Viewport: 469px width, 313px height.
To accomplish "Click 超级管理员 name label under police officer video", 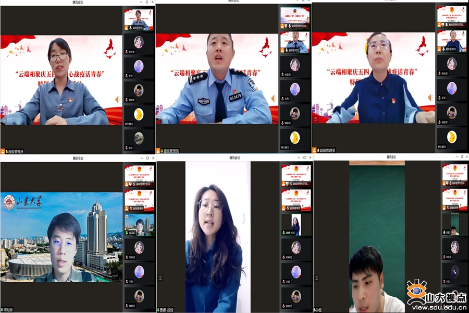I will point(171,151).
